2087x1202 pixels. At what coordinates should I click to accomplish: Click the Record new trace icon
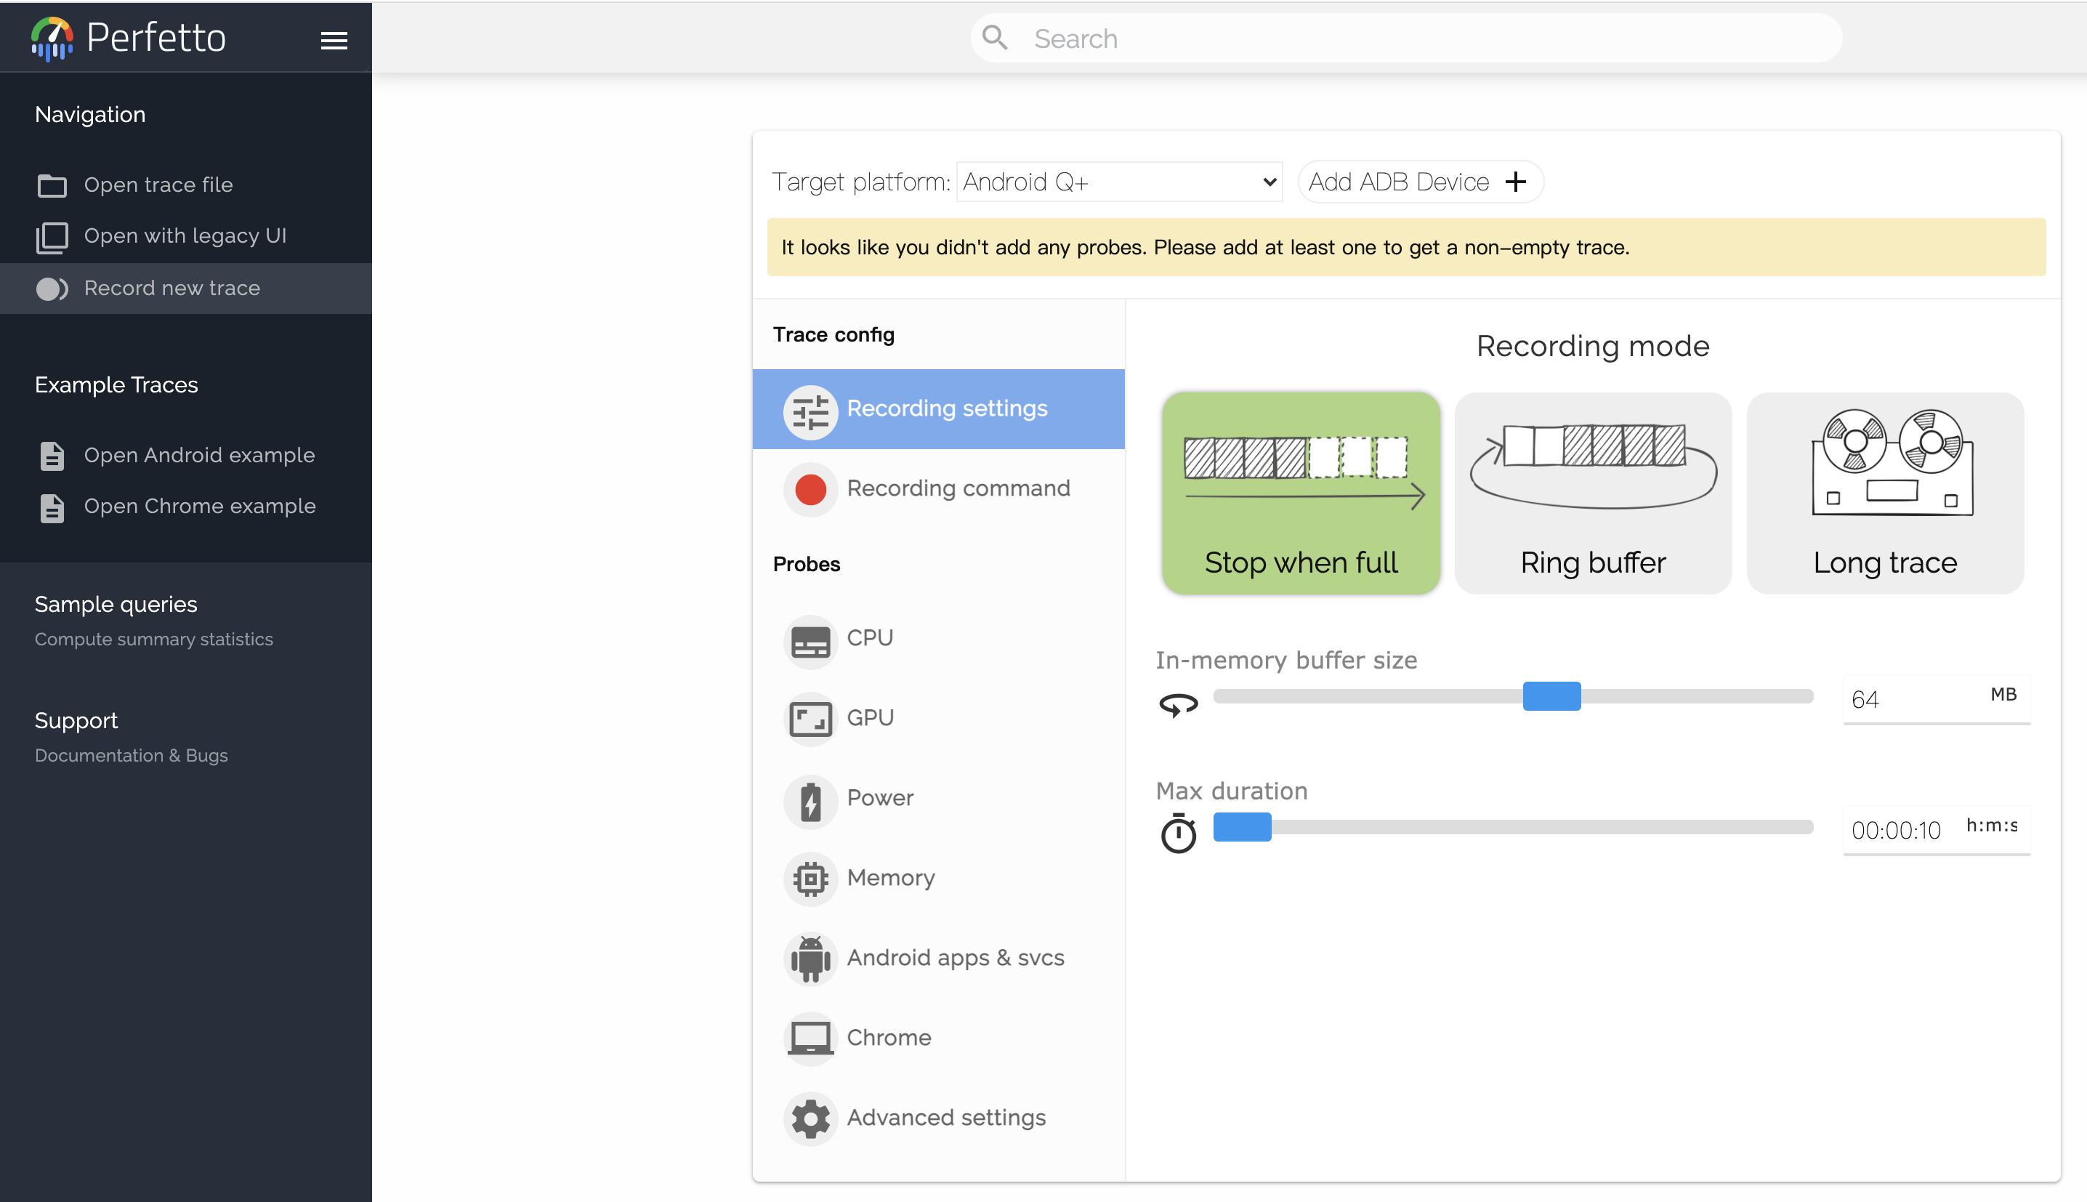pyautogui.click(x=52, y=288)
